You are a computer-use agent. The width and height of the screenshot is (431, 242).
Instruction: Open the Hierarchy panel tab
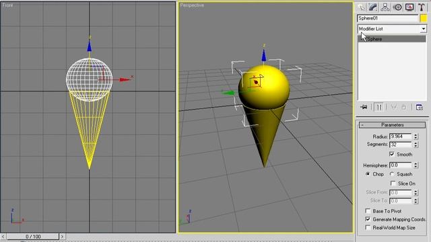(385, 7)
